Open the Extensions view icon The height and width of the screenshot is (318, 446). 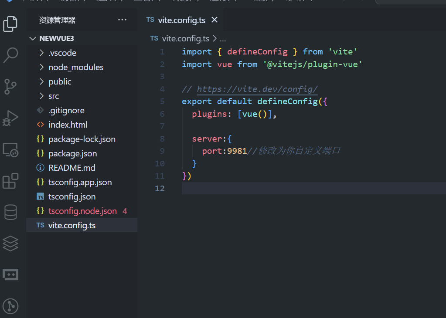[x=10, y=181]
